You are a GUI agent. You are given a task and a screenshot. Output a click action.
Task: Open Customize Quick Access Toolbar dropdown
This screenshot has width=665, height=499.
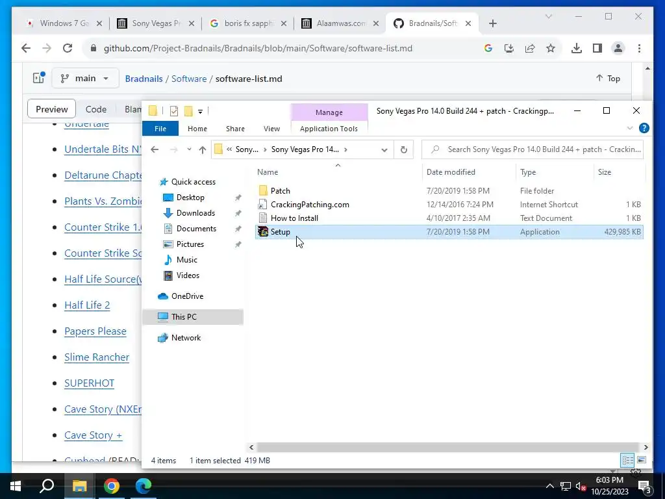(200, 112)
